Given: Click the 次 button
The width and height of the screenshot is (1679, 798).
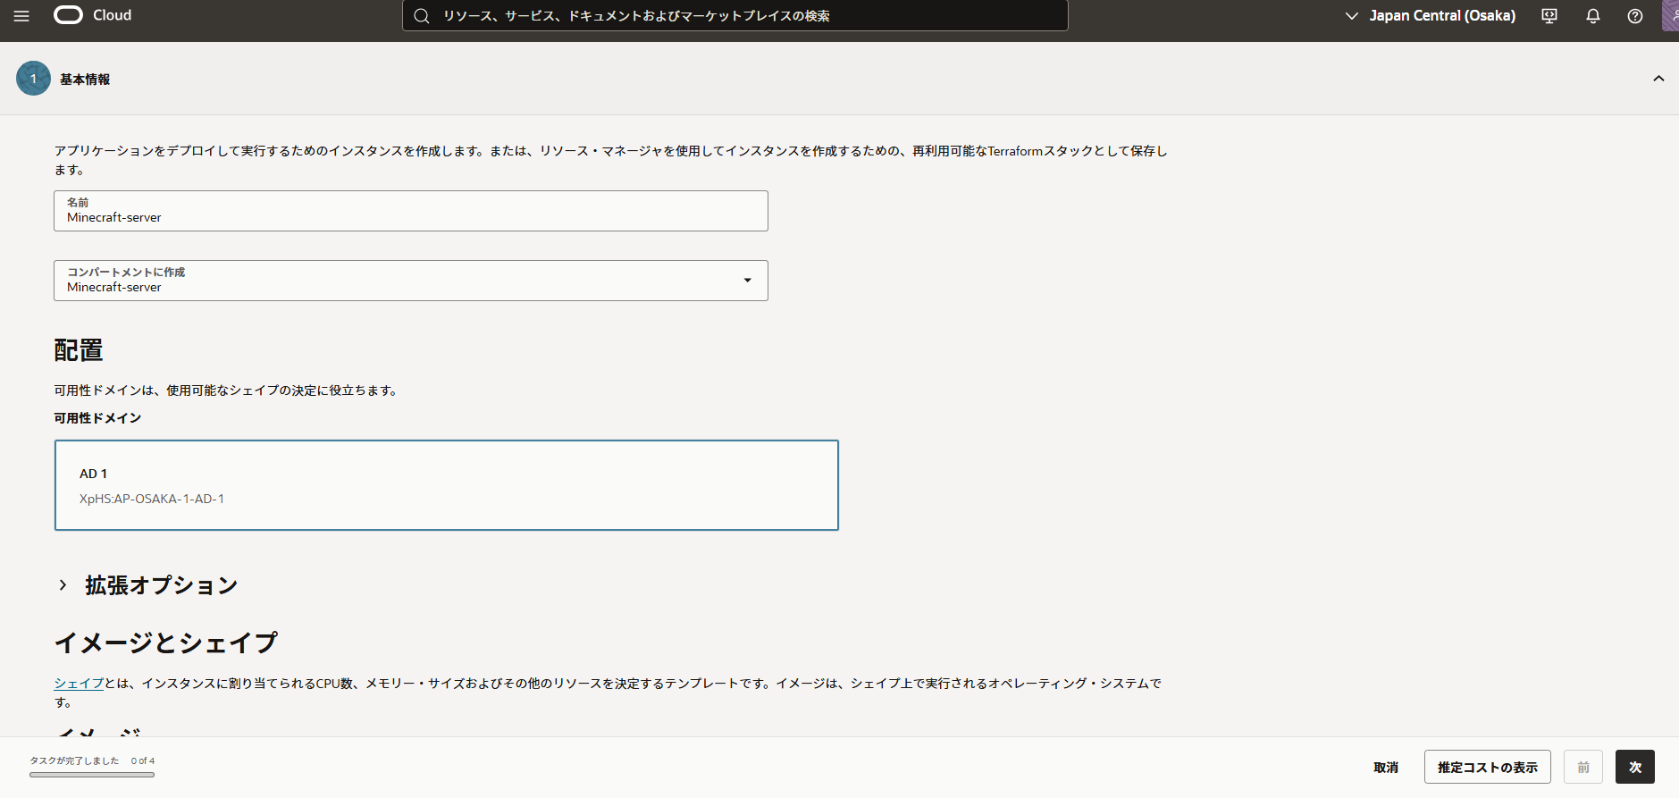Looking at the screenshot, I should pyautogui.click(x=1635, y=768).
